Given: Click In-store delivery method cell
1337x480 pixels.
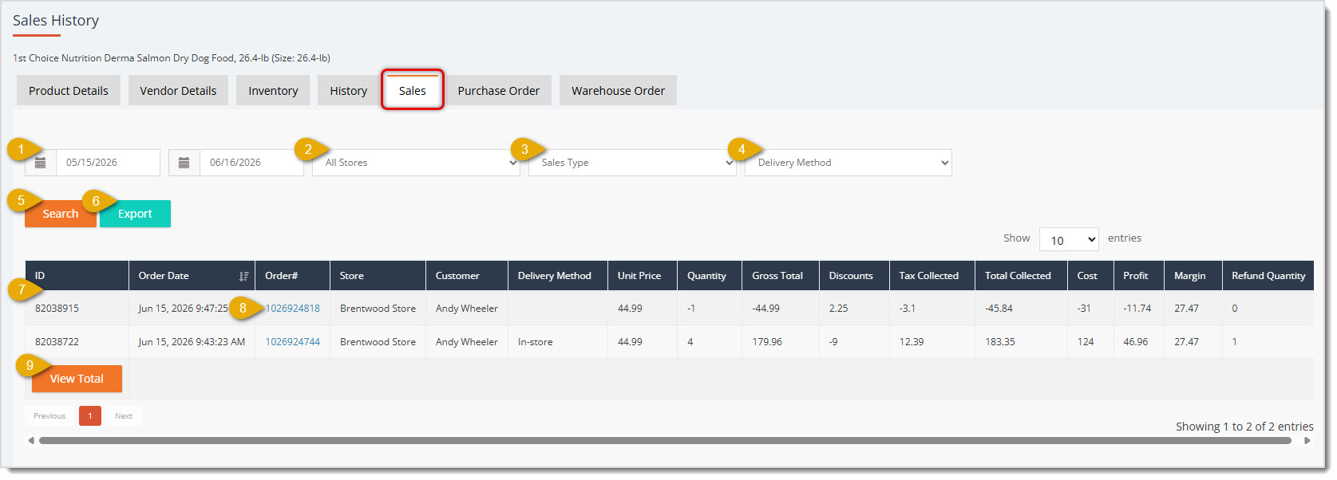Looking at the screenshot, I should 536,342.
